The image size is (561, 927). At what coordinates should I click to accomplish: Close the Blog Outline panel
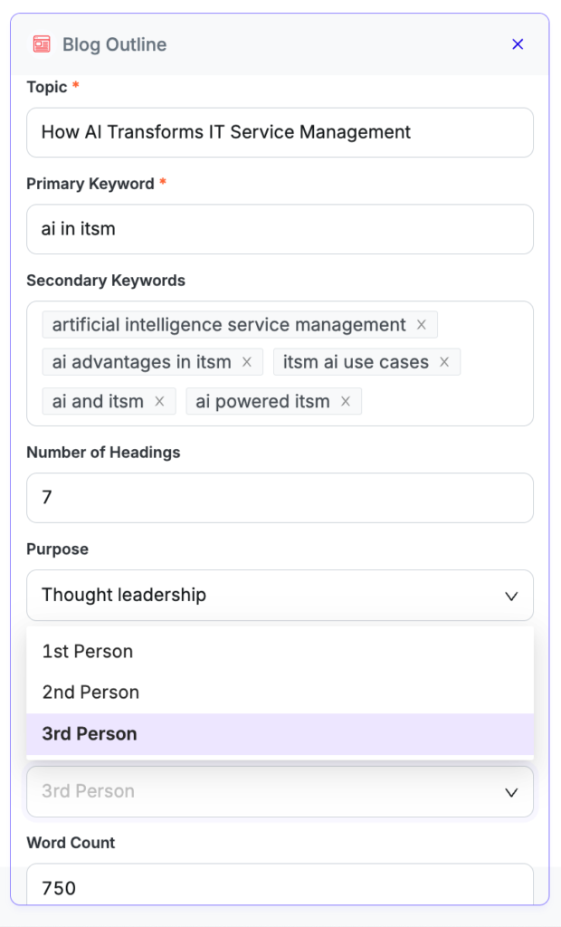[x=518, y=43]
